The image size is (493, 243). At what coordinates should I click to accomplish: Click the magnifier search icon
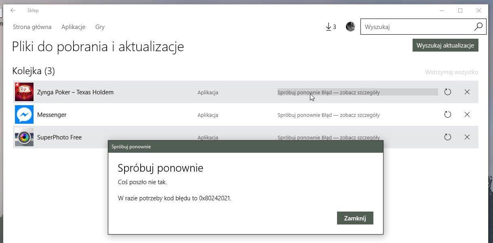(478, 27)
